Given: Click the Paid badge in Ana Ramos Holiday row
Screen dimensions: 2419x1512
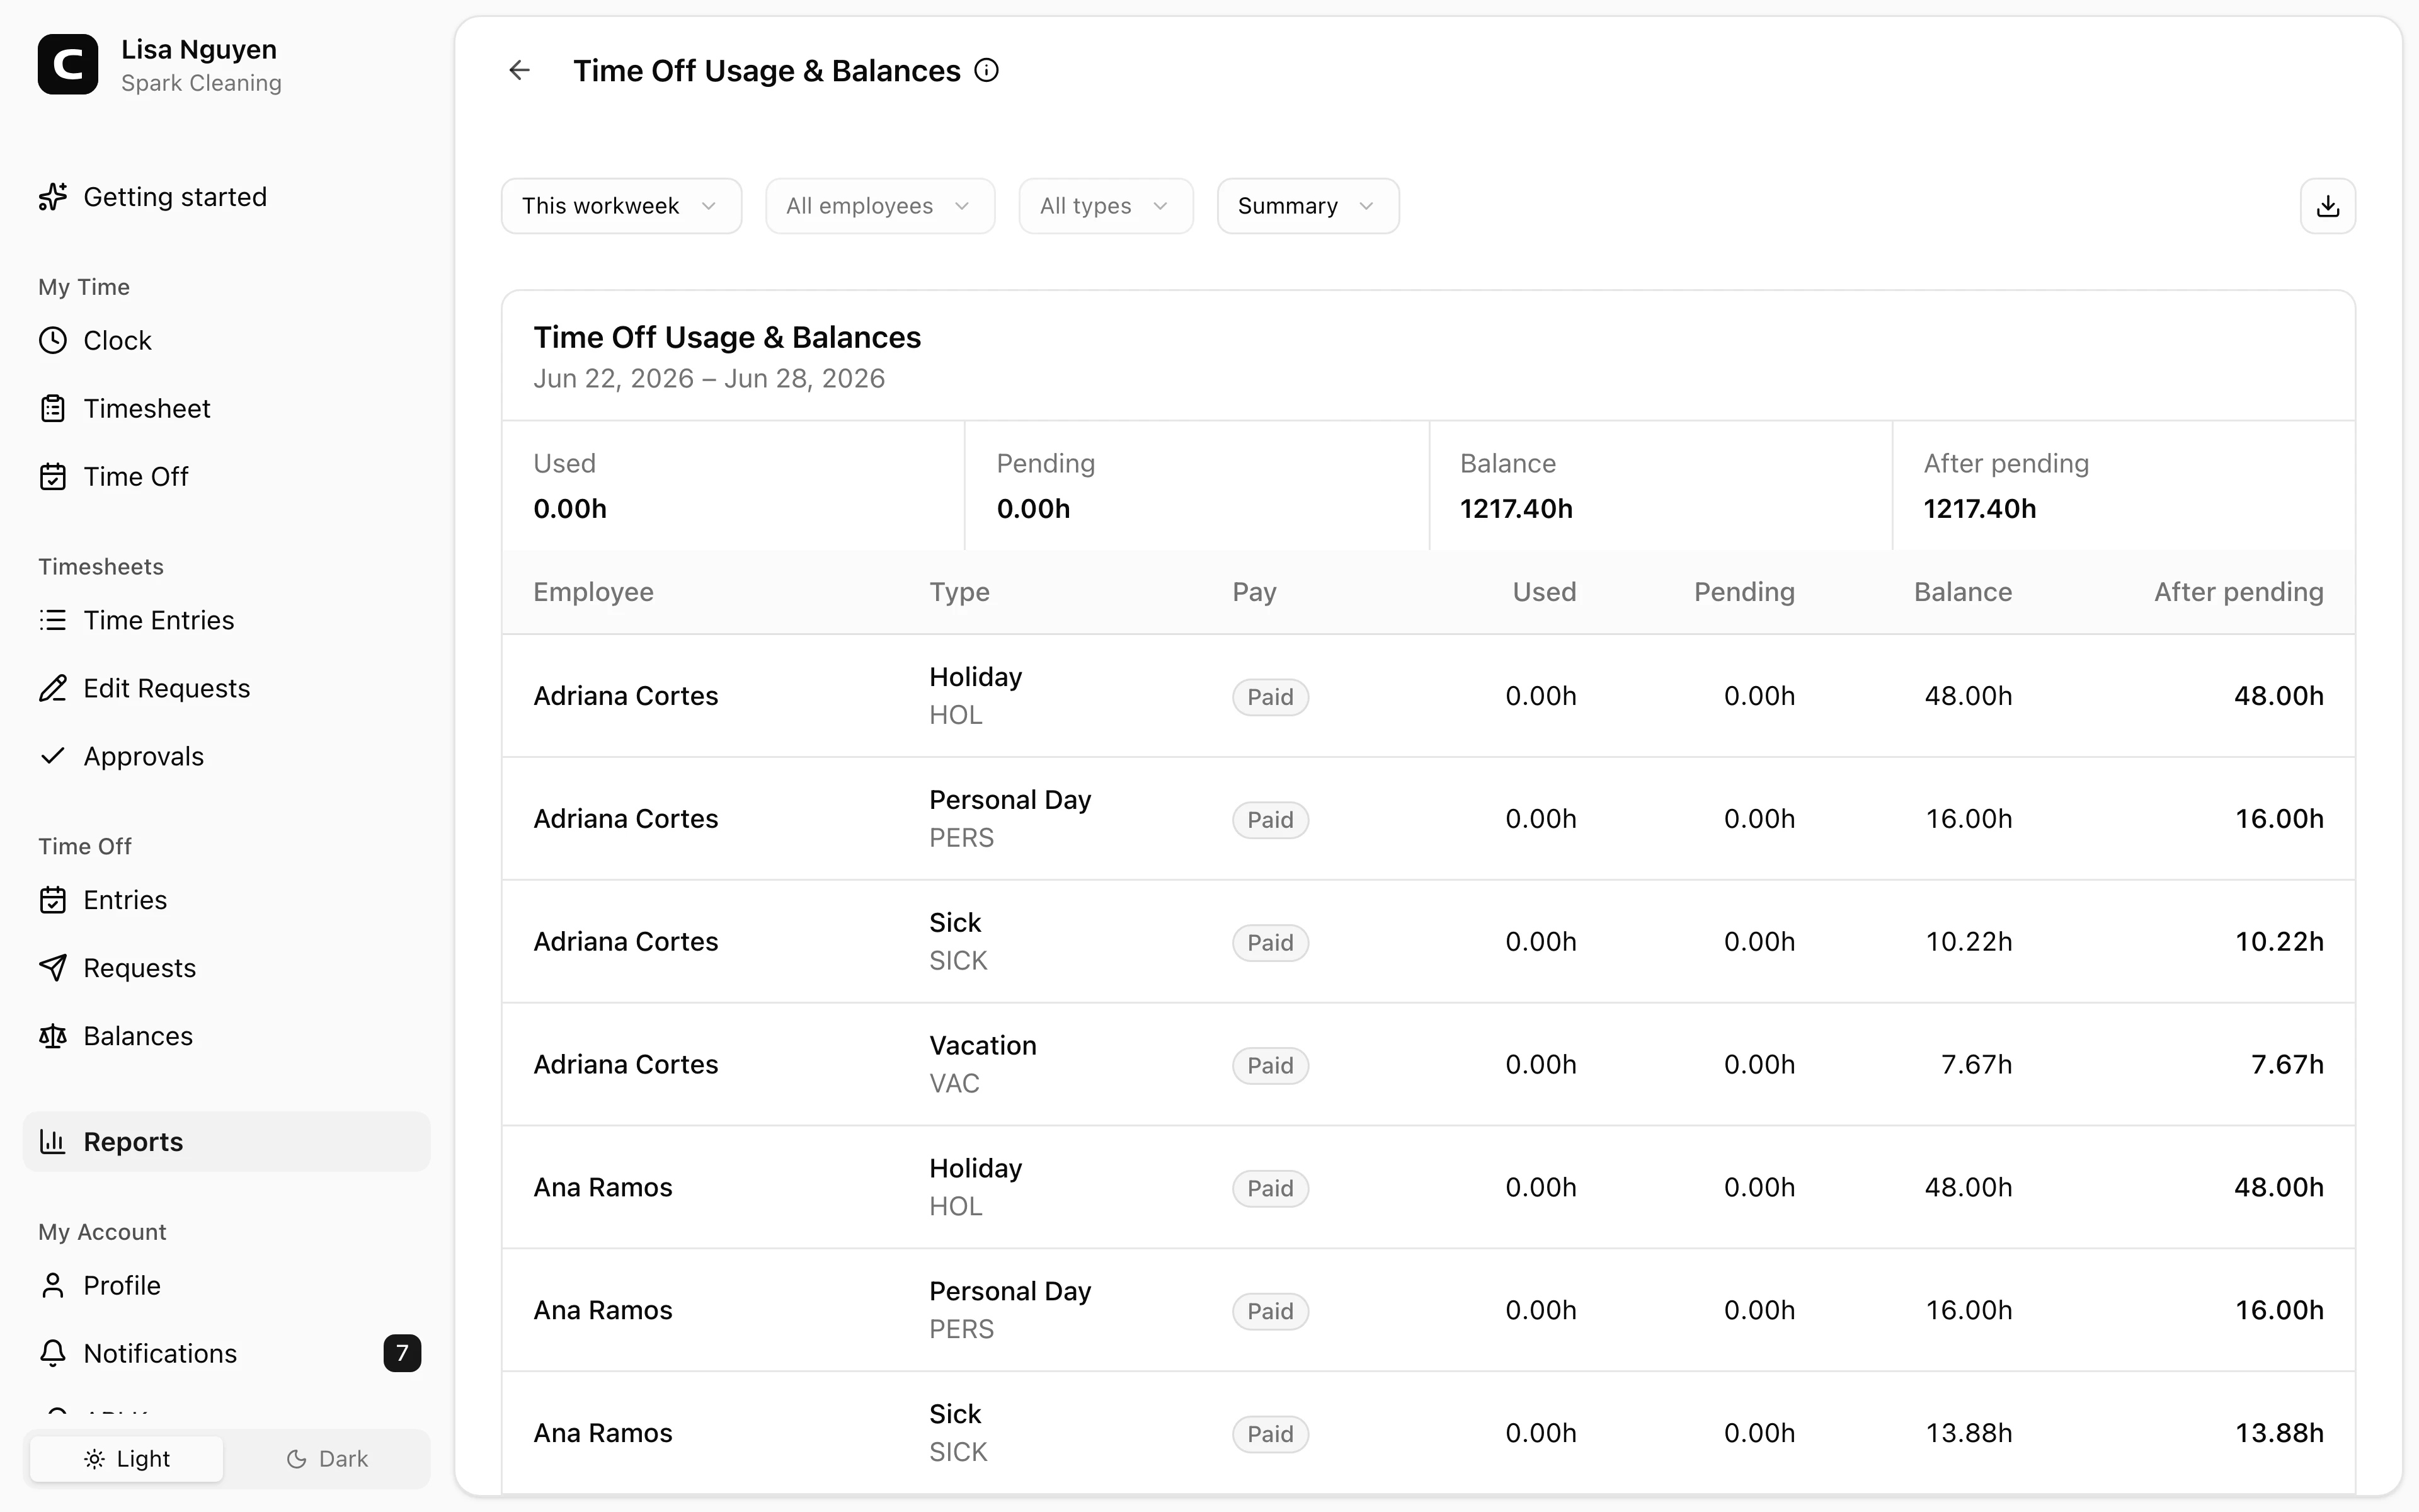Looking at the screenshot, I should 1269,1189.
